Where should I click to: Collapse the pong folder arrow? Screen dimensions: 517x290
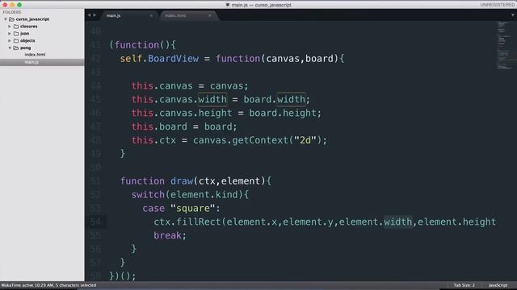[10, 48]
